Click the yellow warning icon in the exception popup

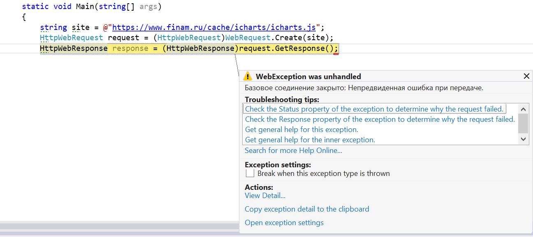pyautogui.click(x=248, y=76)
